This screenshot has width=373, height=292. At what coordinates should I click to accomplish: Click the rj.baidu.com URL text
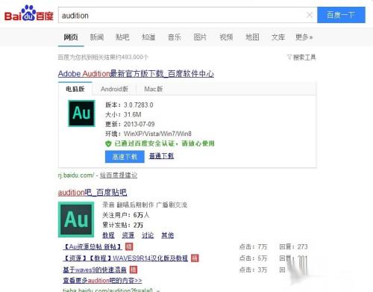[76, 175]
